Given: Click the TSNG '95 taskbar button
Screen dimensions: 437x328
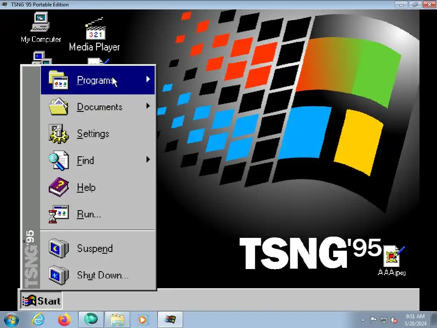Looking at the screenshot, I should 170,319.
